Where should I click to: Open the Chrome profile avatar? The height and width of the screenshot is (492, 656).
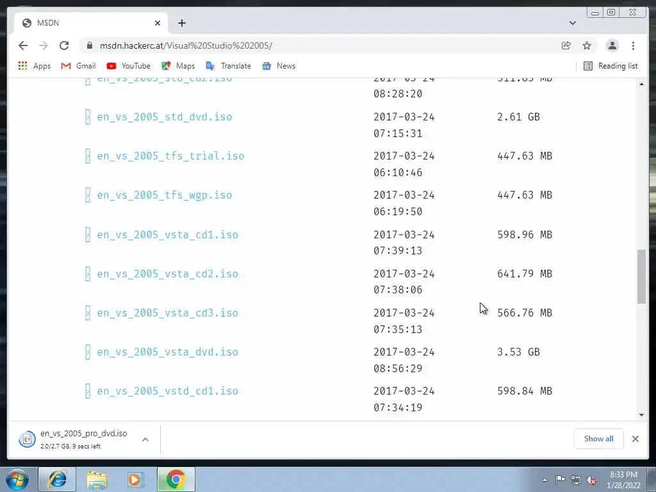612,45
